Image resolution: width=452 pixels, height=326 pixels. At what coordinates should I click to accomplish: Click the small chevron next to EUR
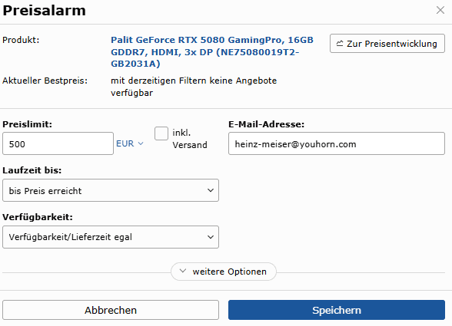(x=141, y=143)
